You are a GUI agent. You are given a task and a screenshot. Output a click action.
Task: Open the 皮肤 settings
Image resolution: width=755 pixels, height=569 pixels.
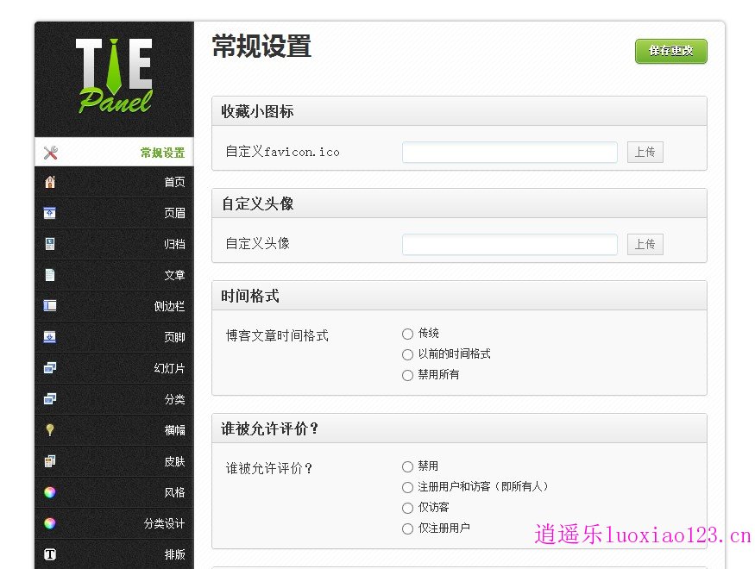click(114, 461)
